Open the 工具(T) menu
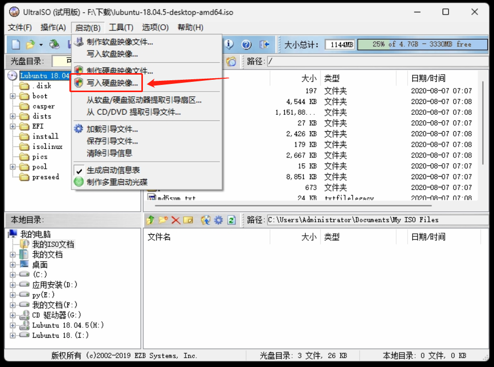Screen dimensions: 494x367 tap(121, 27)
